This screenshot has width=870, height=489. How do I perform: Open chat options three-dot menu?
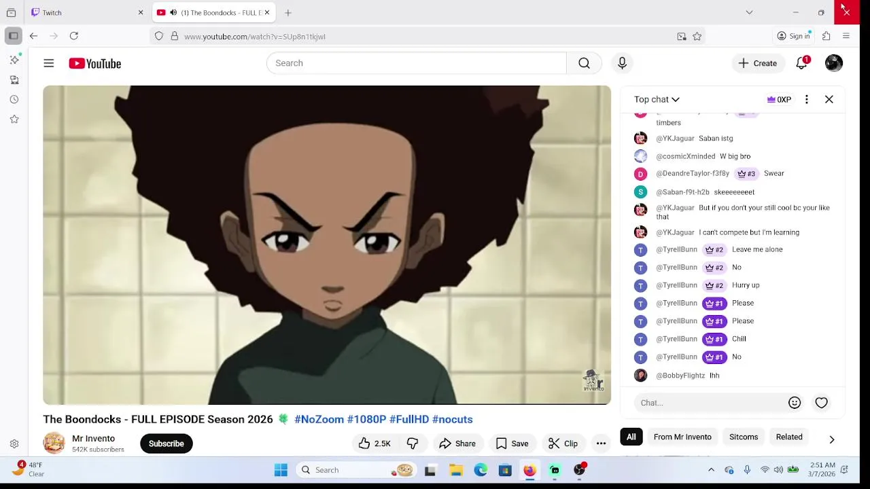pyautogui.click(x=807, y=99)
